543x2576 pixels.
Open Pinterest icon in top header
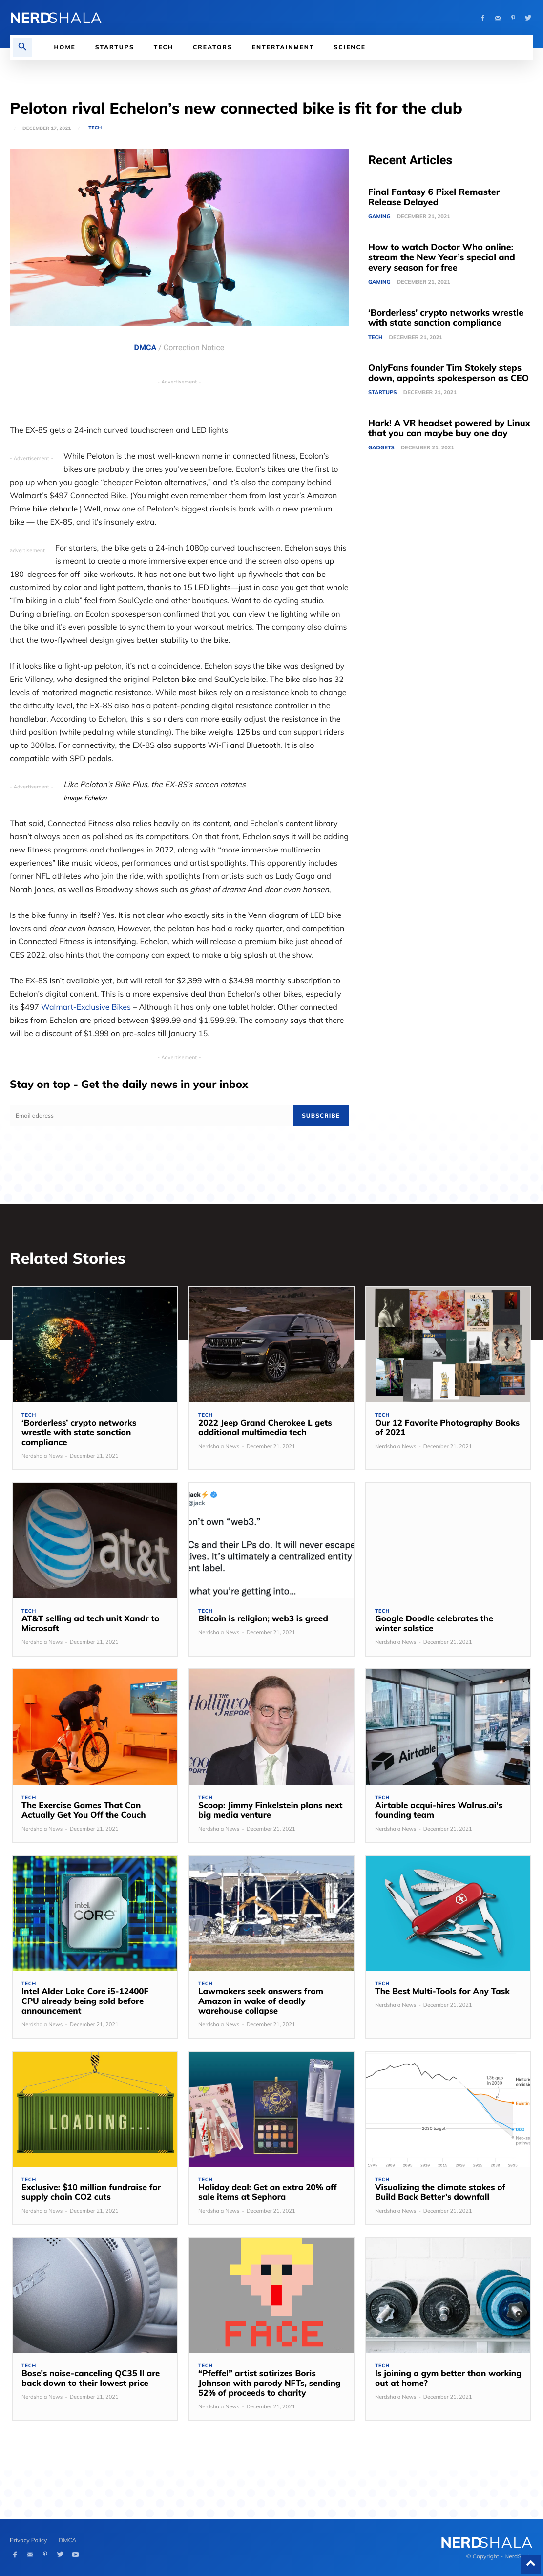coord(513,18)
